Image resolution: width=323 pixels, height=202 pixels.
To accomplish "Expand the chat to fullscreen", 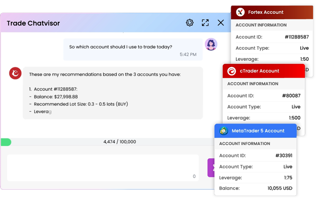I will click(205, 23).
